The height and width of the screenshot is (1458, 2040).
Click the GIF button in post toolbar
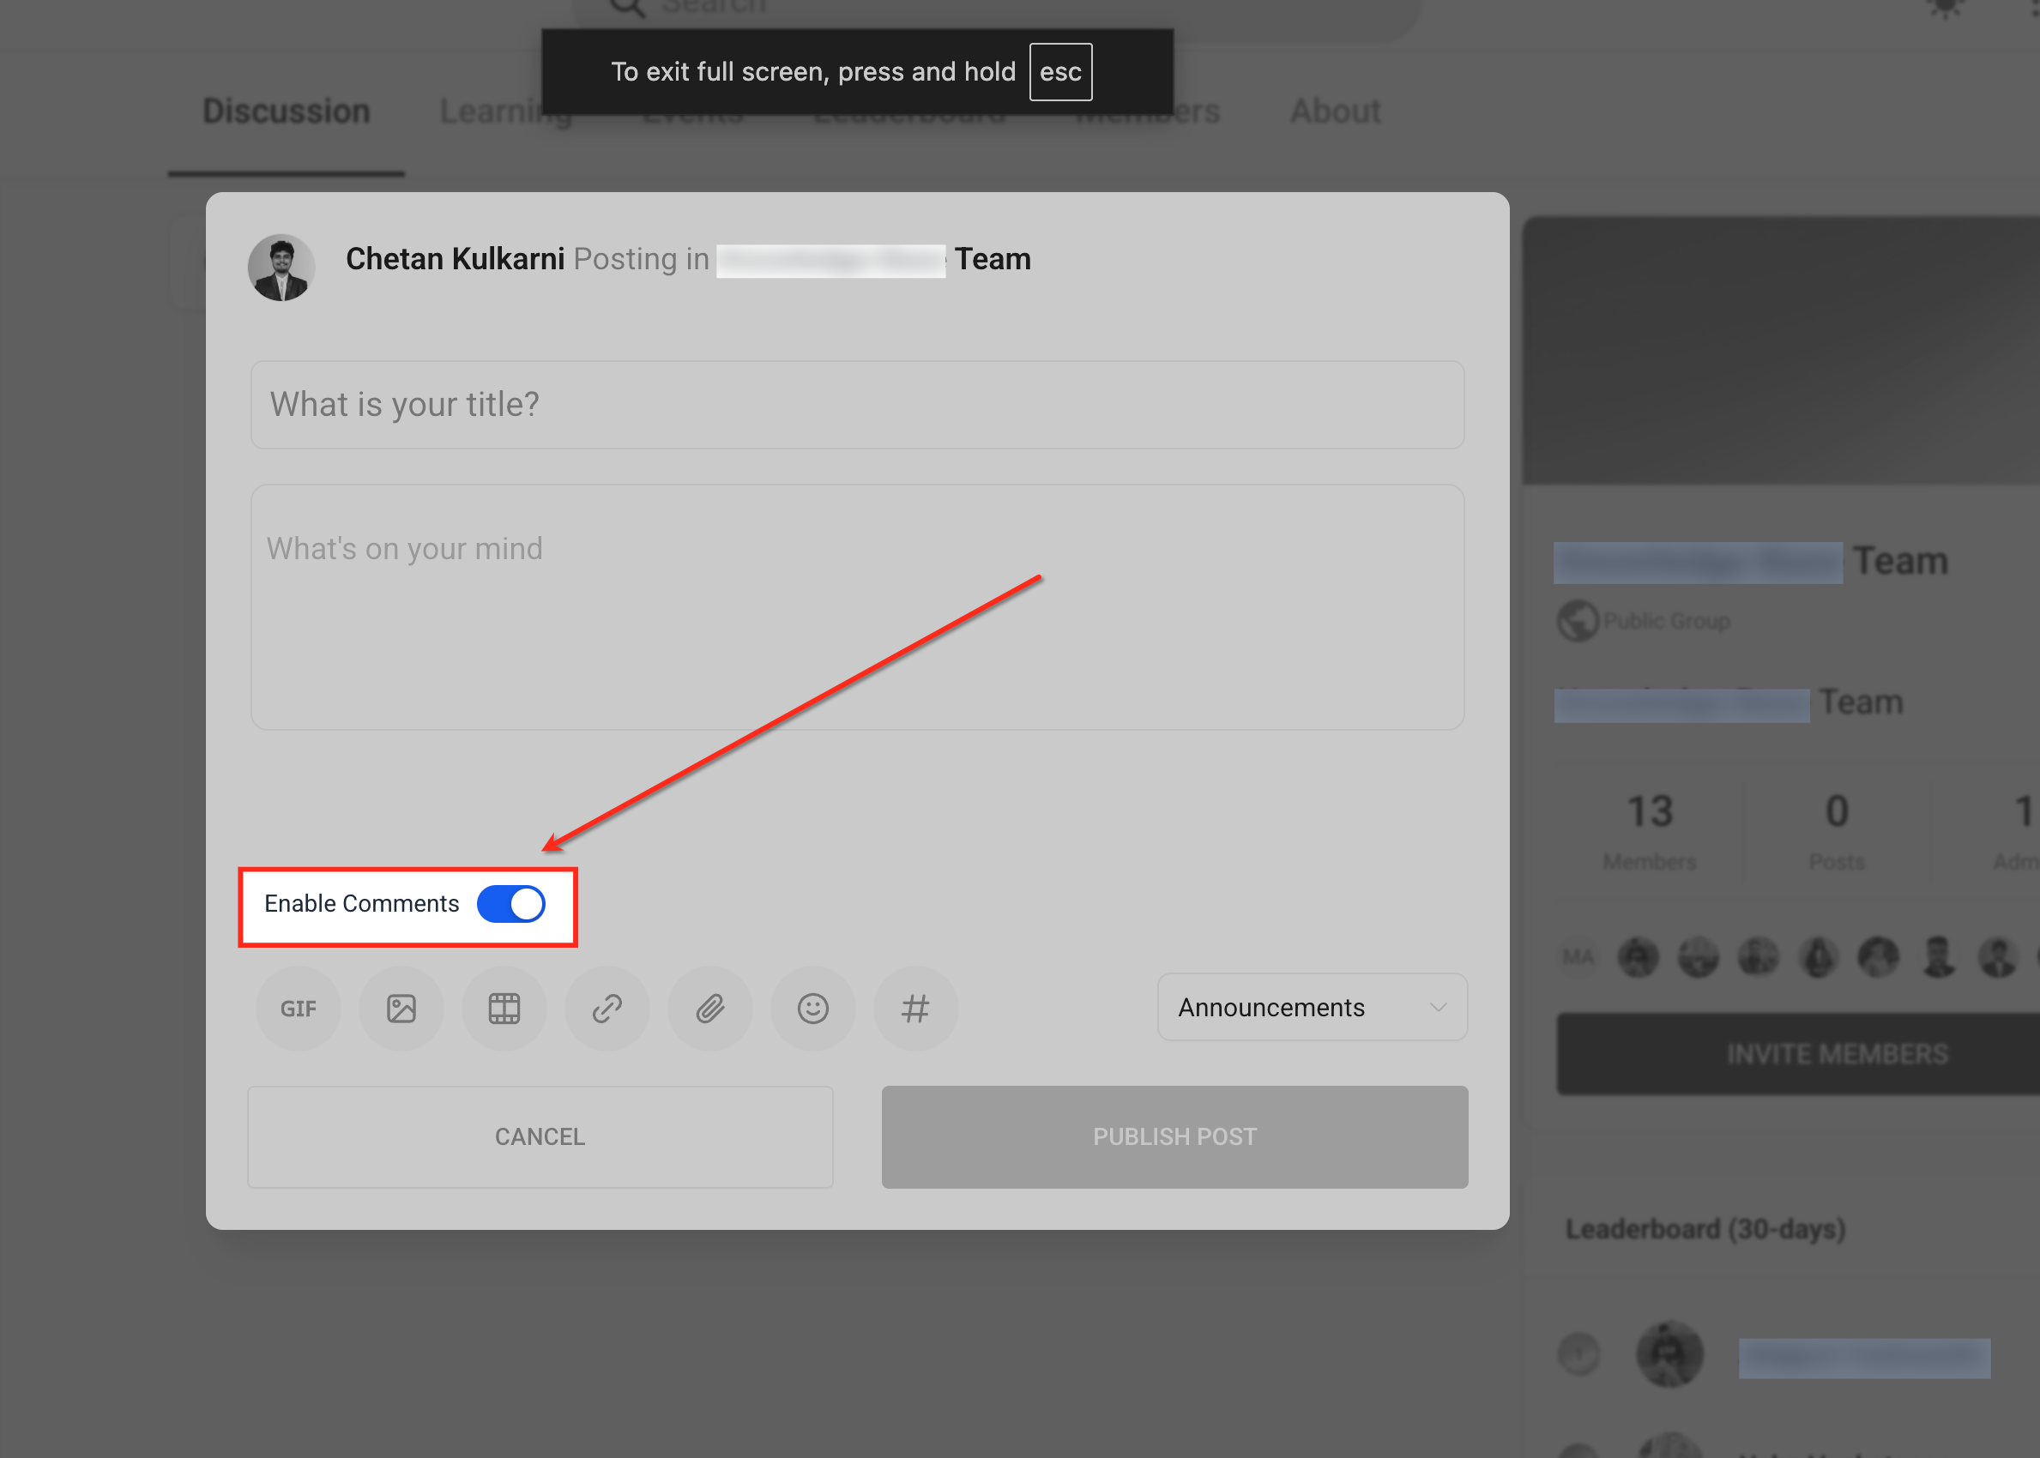[298, 1009]
